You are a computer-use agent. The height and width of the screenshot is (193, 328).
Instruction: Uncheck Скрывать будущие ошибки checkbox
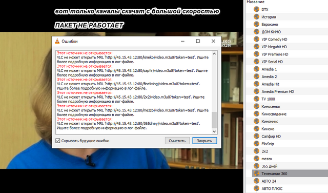coord(58,141)
